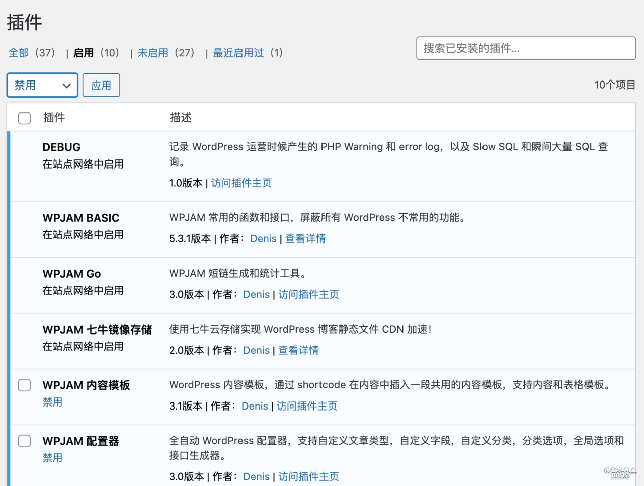Click 禁用 under WPJAM 配置器
The height and width of the screenshot is (486, 644).
pos(52,458)
